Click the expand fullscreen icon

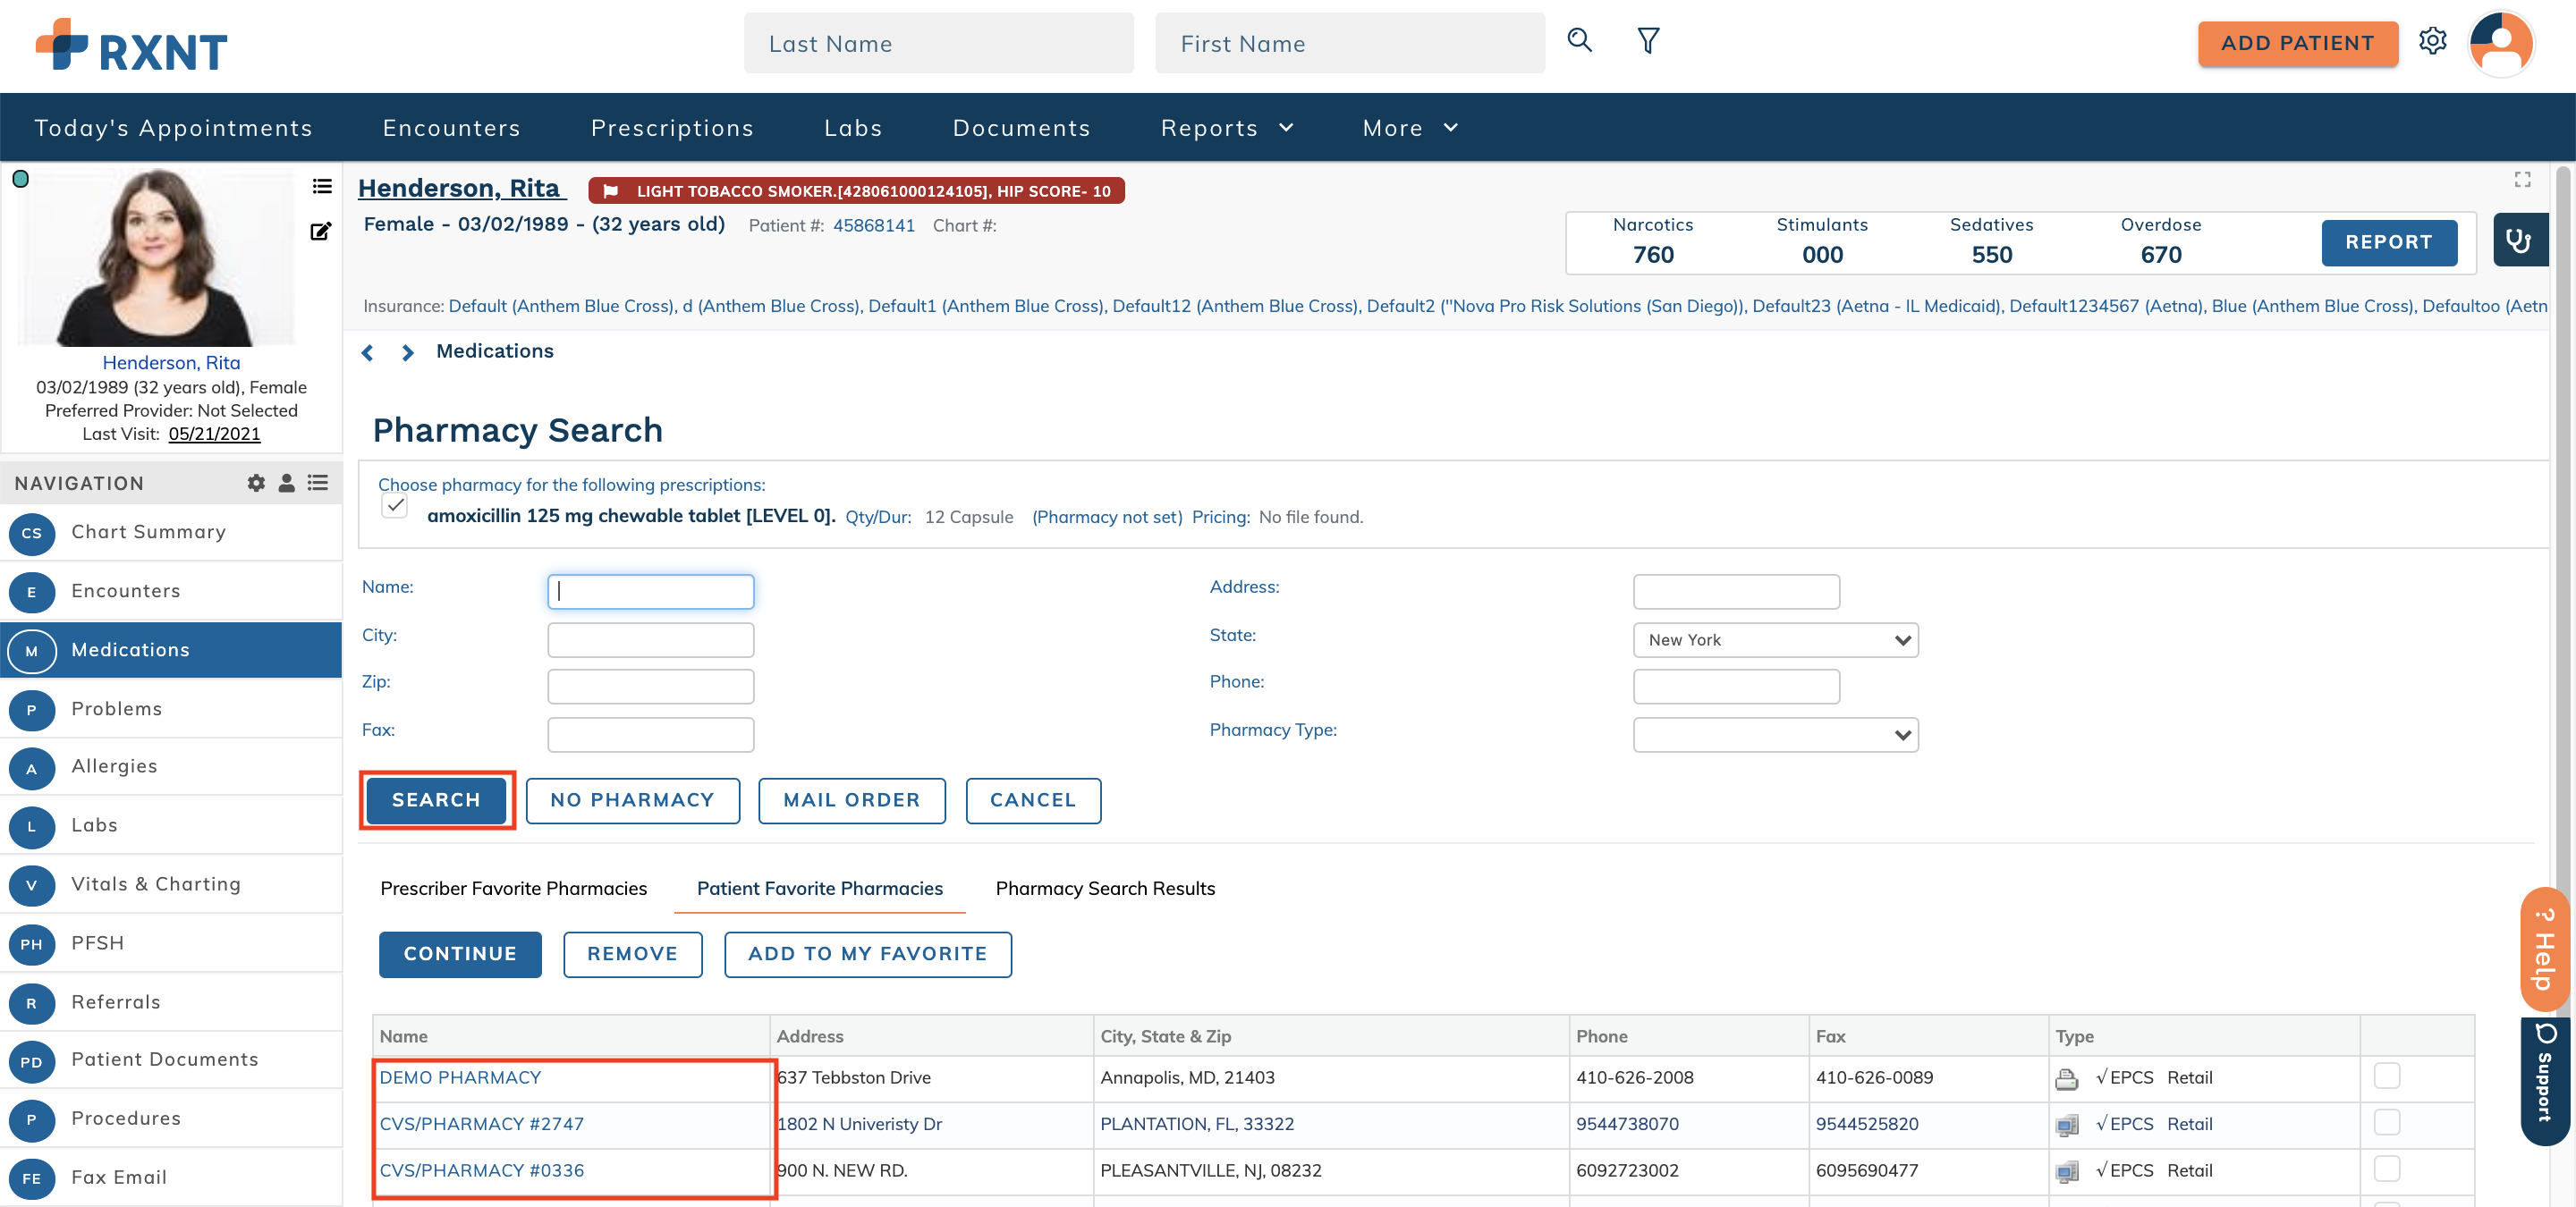(2522, 180)
